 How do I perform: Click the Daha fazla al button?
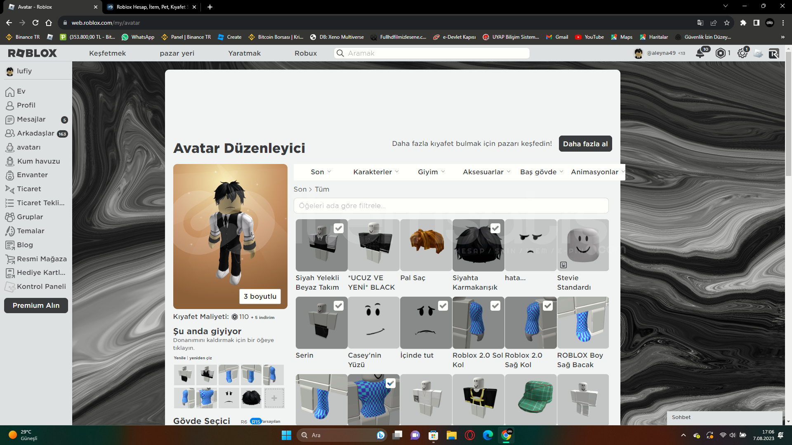pos(585,144)
